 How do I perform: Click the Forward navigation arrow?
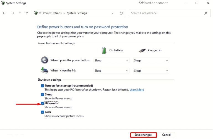click(x=12, y=13)
